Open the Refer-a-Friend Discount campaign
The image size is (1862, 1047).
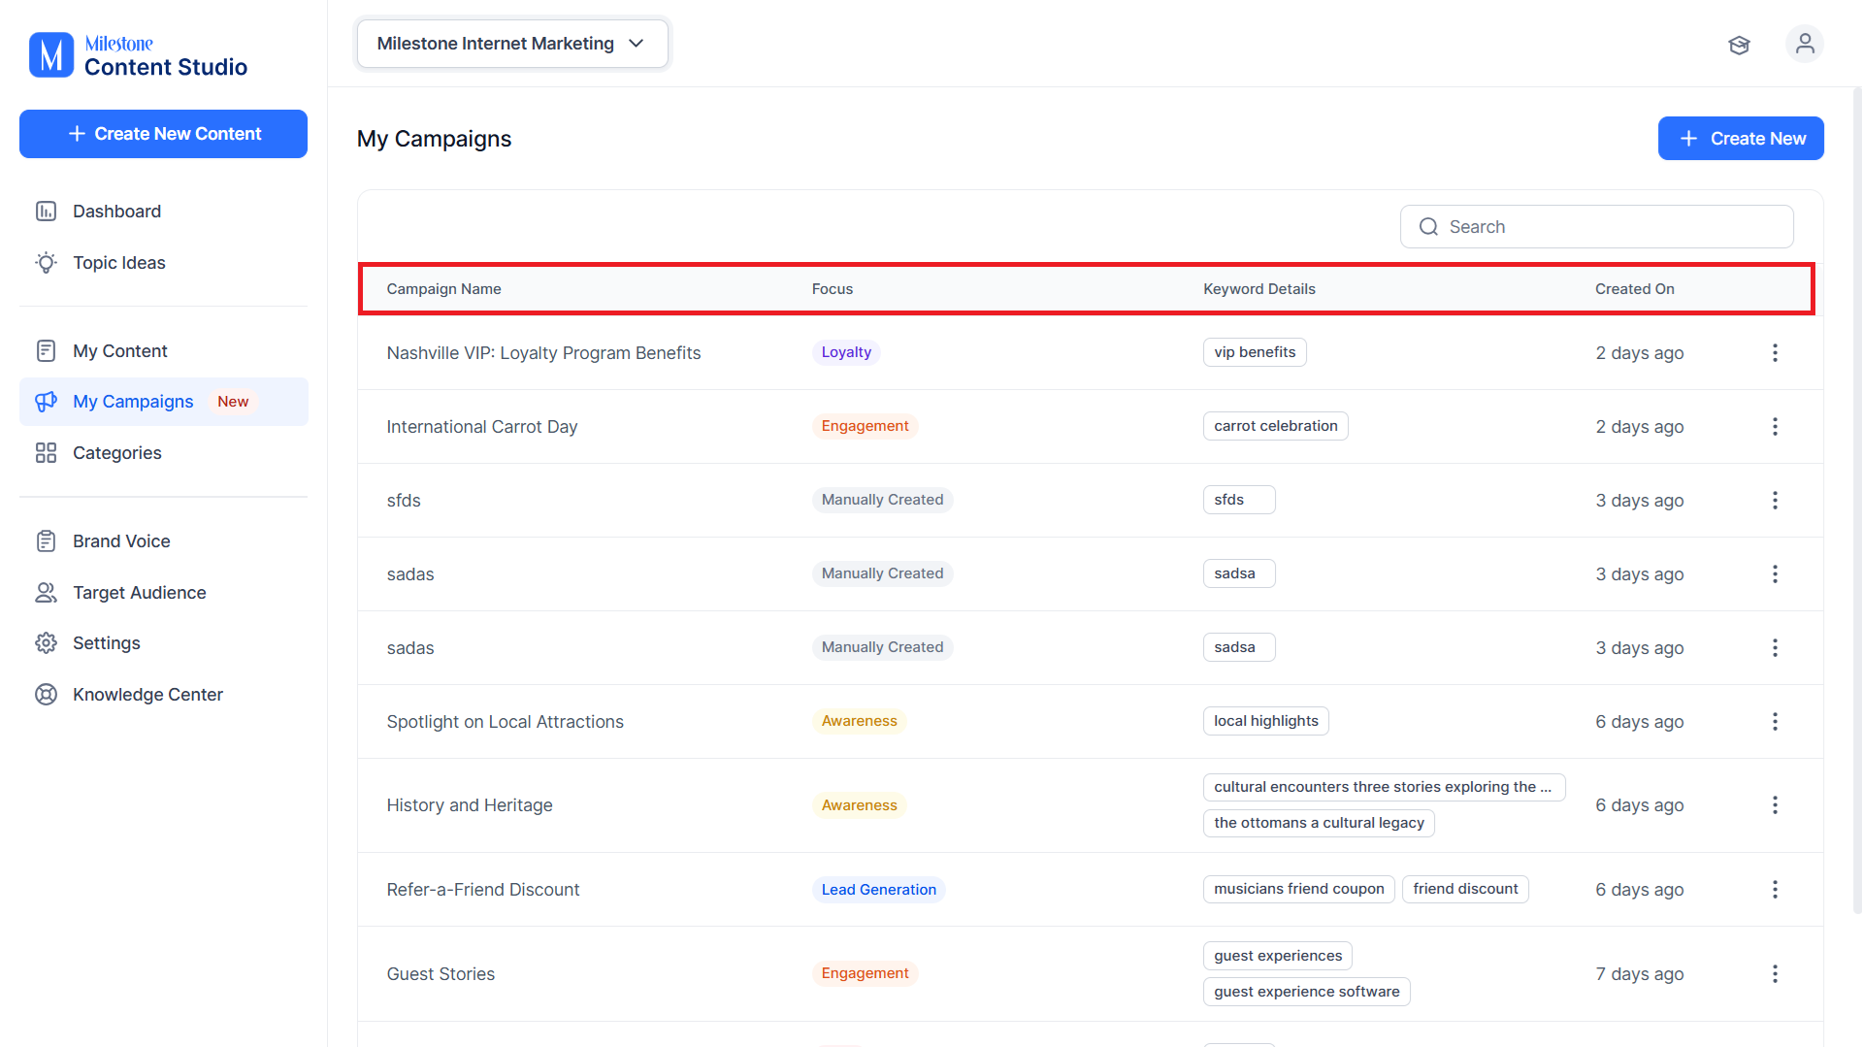tap(483, 890)
